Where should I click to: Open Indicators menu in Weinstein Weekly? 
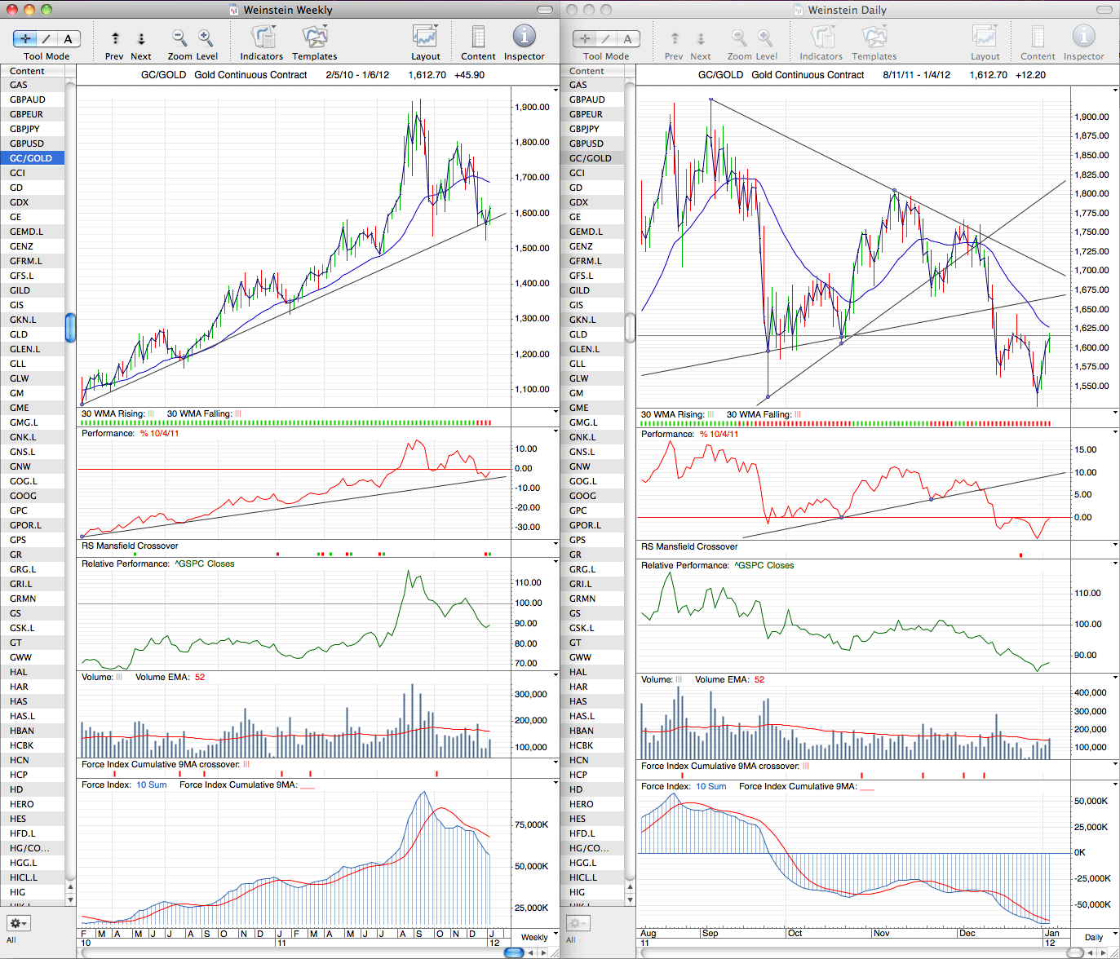click(x=262, y=37)
